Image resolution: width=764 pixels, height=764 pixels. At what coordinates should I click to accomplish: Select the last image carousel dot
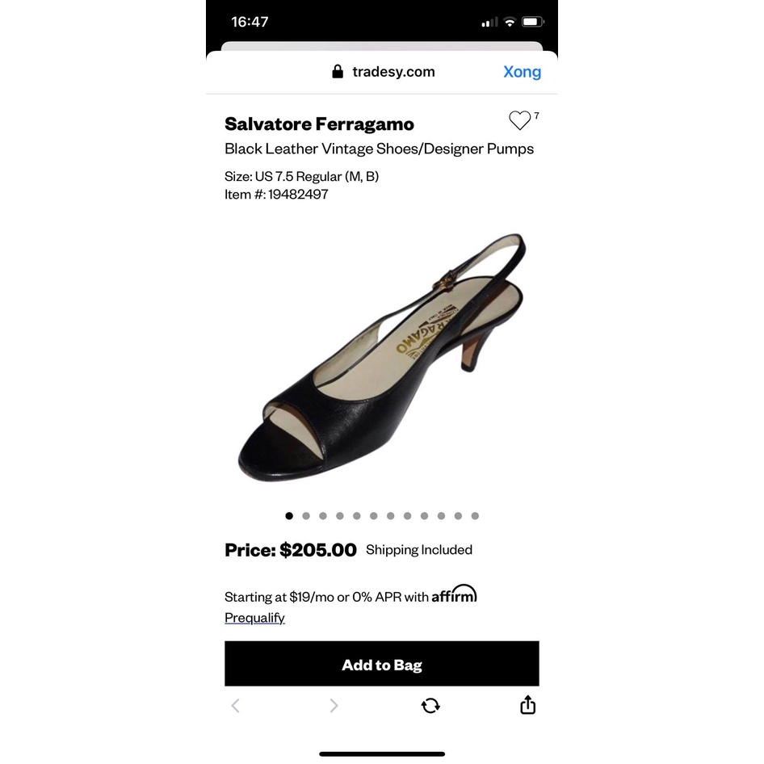click(475, 515)
